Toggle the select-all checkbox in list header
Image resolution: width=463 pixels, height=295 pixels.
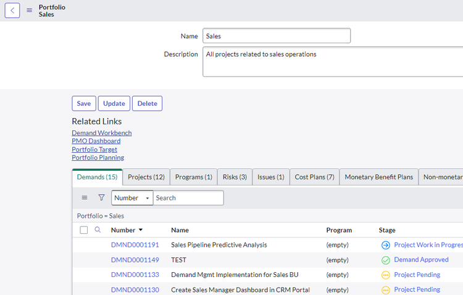click(84, 230)
